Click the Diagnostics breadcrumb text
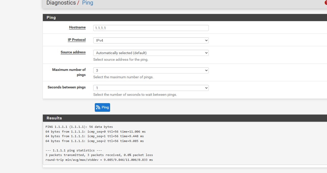 point(61,3)
